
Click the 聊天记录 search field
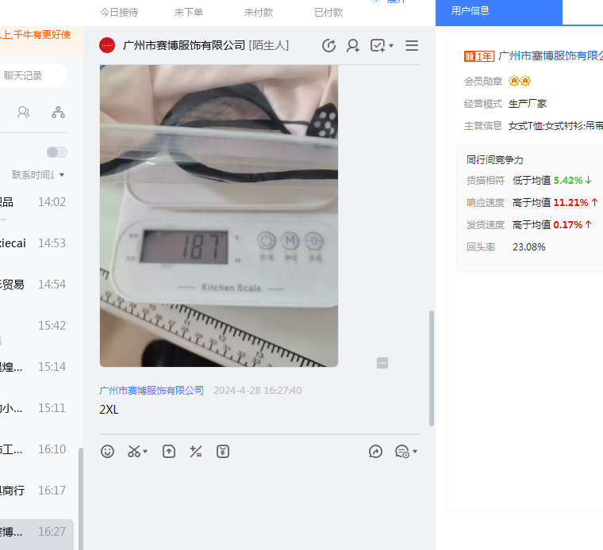pos(33,75)
